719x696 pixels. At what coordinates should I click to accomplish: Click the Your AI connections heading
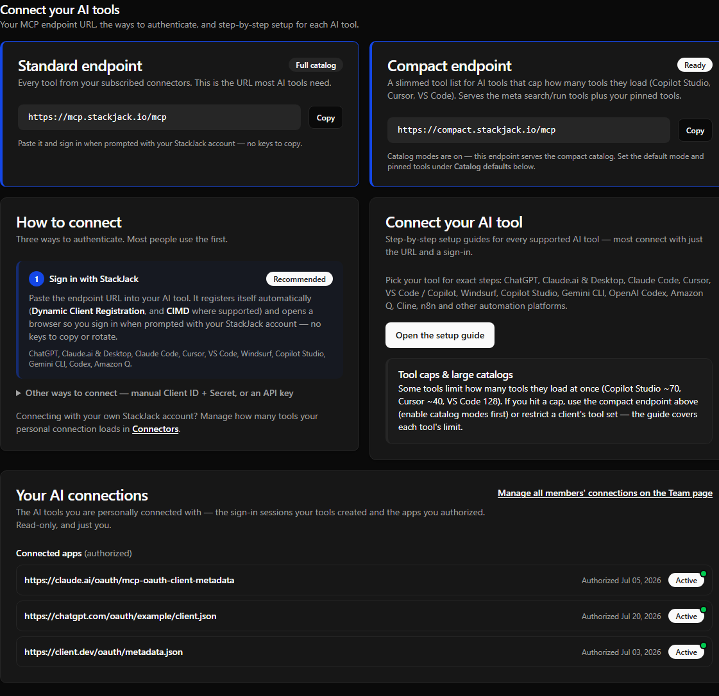[82, 495]
